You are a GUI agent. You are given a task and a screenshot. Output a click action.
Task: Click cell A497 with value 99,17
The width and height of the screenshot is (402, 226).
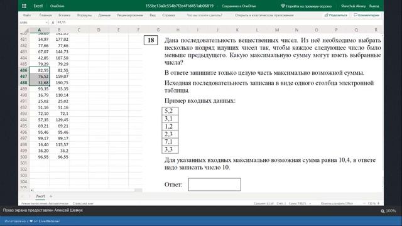point(40,138)
